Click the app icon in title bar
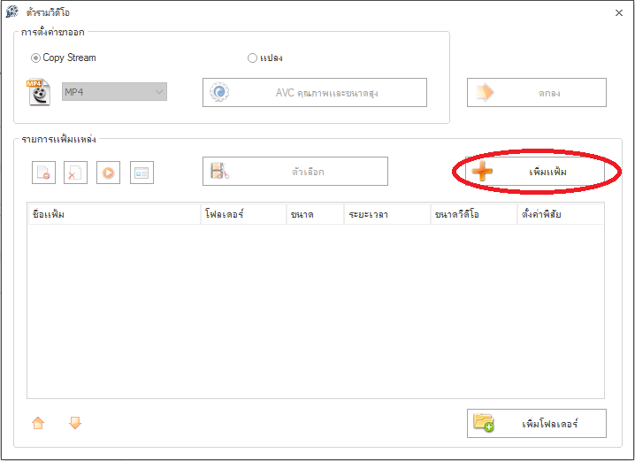 (12, 12)
